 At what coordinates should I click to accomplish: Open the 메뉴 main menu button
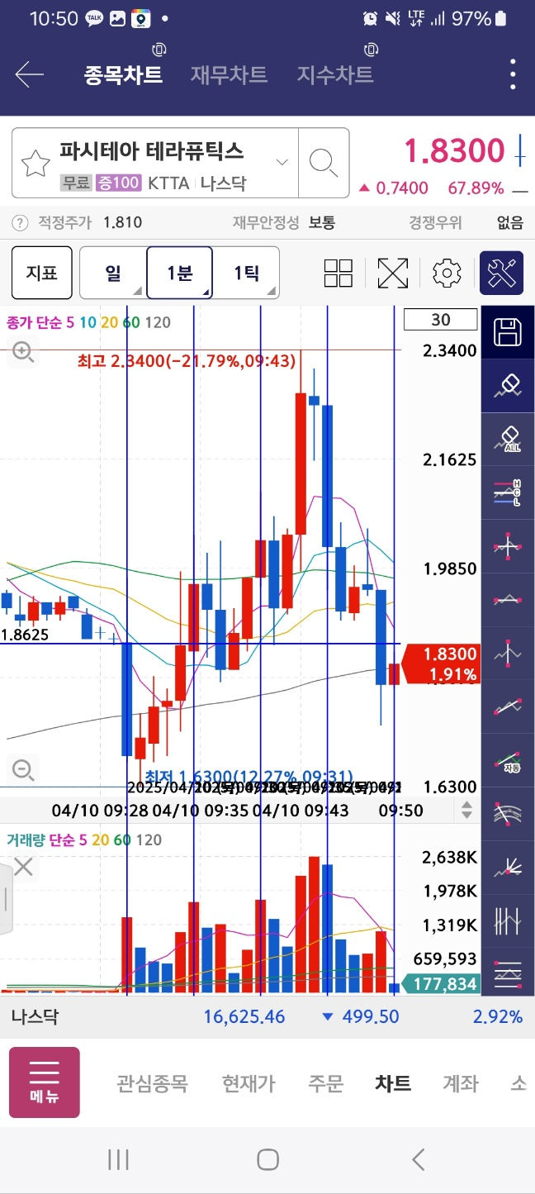pos(45,1082)
